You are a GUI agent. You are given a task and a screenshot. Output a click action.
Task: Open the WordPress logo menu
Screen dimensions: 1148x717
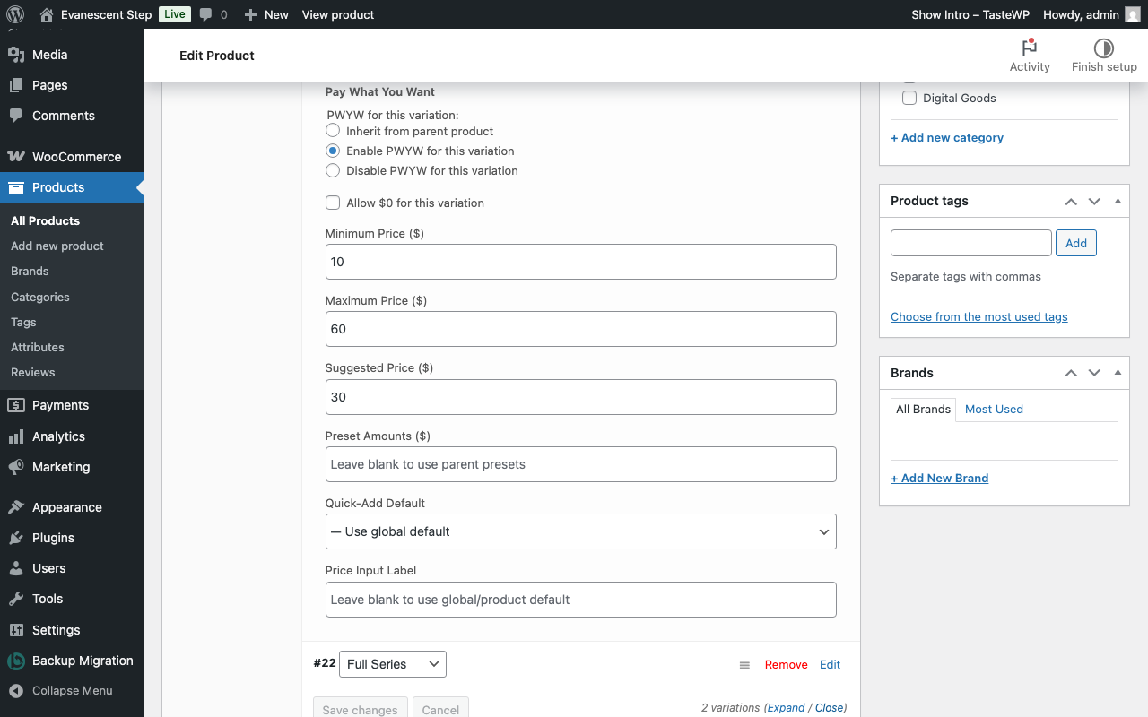[x=14, y=14]
